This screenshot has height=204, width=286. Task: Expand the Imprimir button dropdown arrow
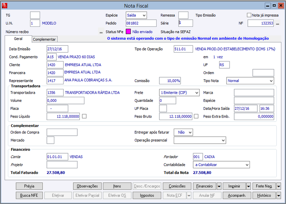248,186
